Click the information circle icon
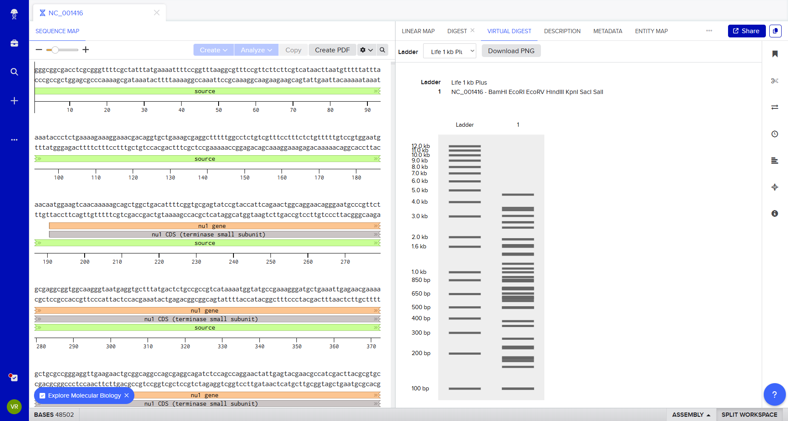788x421 pixels. coord(774,213)
